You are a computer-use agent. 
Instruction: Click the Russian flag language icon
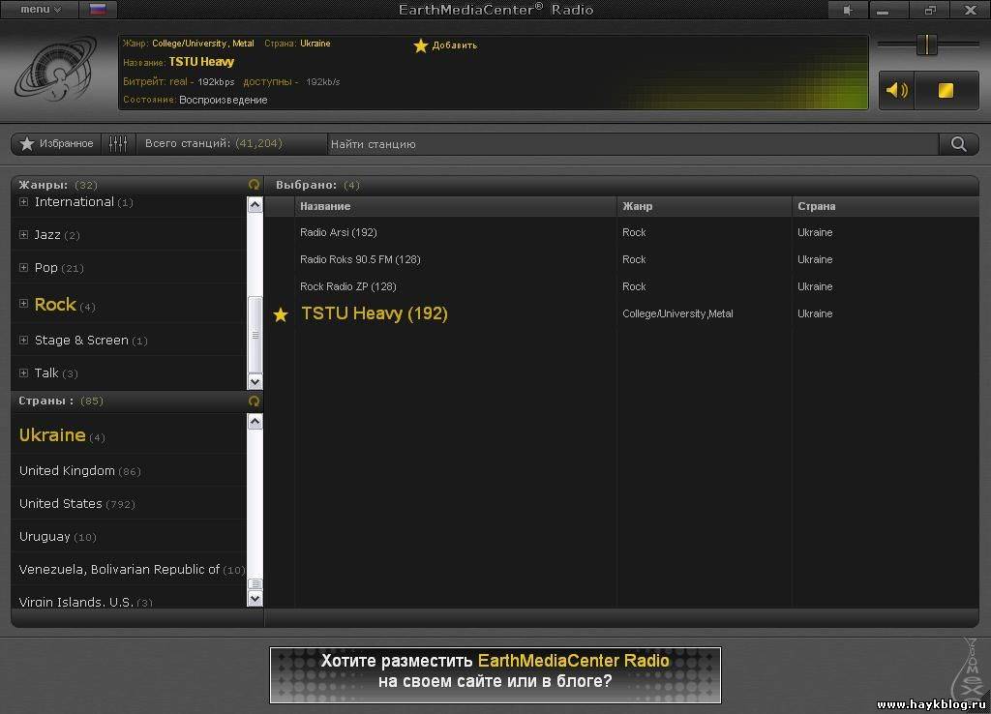(98, 9)
